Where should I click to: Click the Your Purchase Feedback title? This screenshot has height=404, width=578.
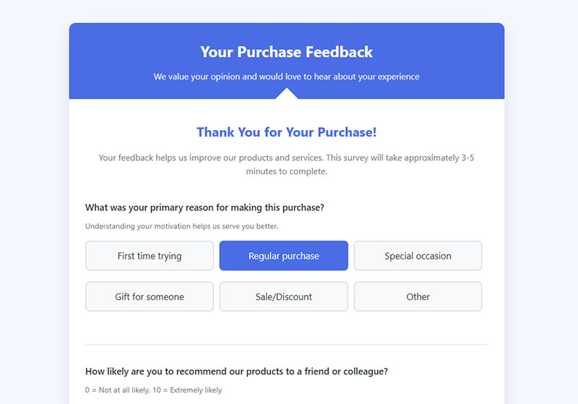click(x=286, y=52)
